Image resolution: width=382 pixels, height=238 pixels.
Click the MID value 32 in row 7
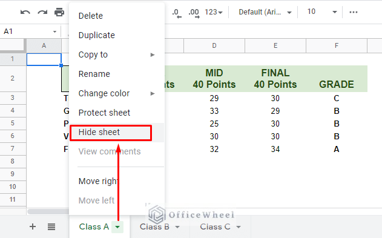[x=214, y=149]
